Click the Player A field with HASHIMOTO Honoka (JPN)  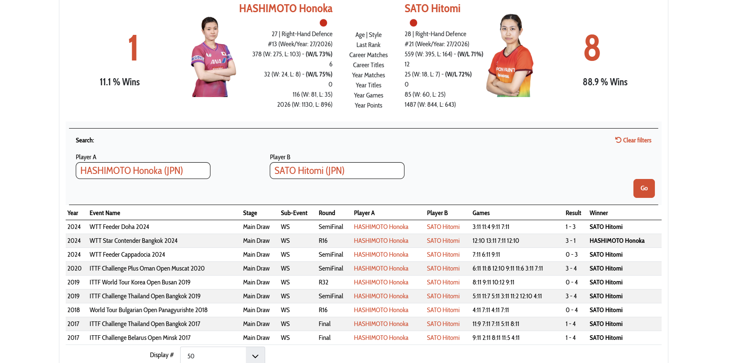143,171
